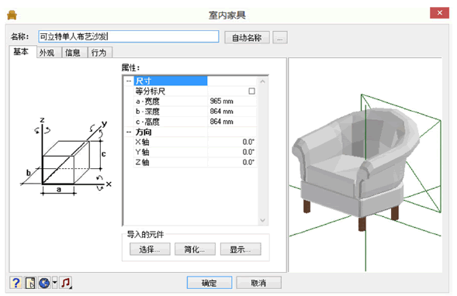Select the c - 高度 row
This screenshot has height=296, width=457.
[x=196, y=122]
